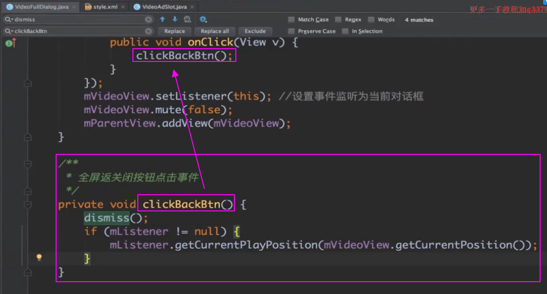The width and height of the screenshot is (547, 294).
Task: Click the if (mListener != null) line
Action: point(161,231)
